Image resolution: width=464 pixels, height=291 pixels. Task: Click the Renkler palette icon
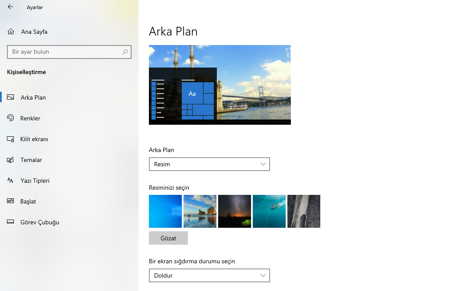coord(10,118)
